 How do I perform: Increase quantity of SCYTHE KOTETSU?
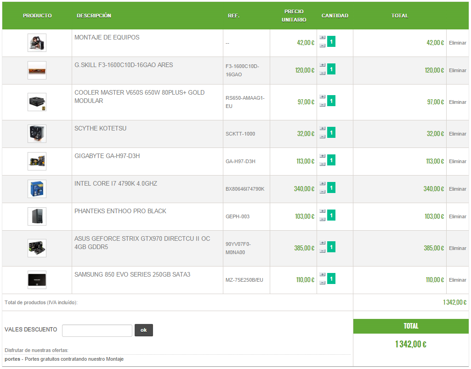(322, 129)
